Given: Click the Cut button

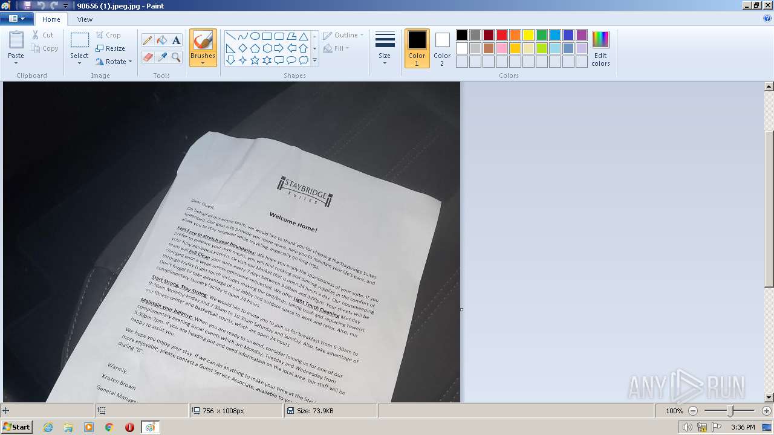Looking at the screenshot, I should (43, 35).
